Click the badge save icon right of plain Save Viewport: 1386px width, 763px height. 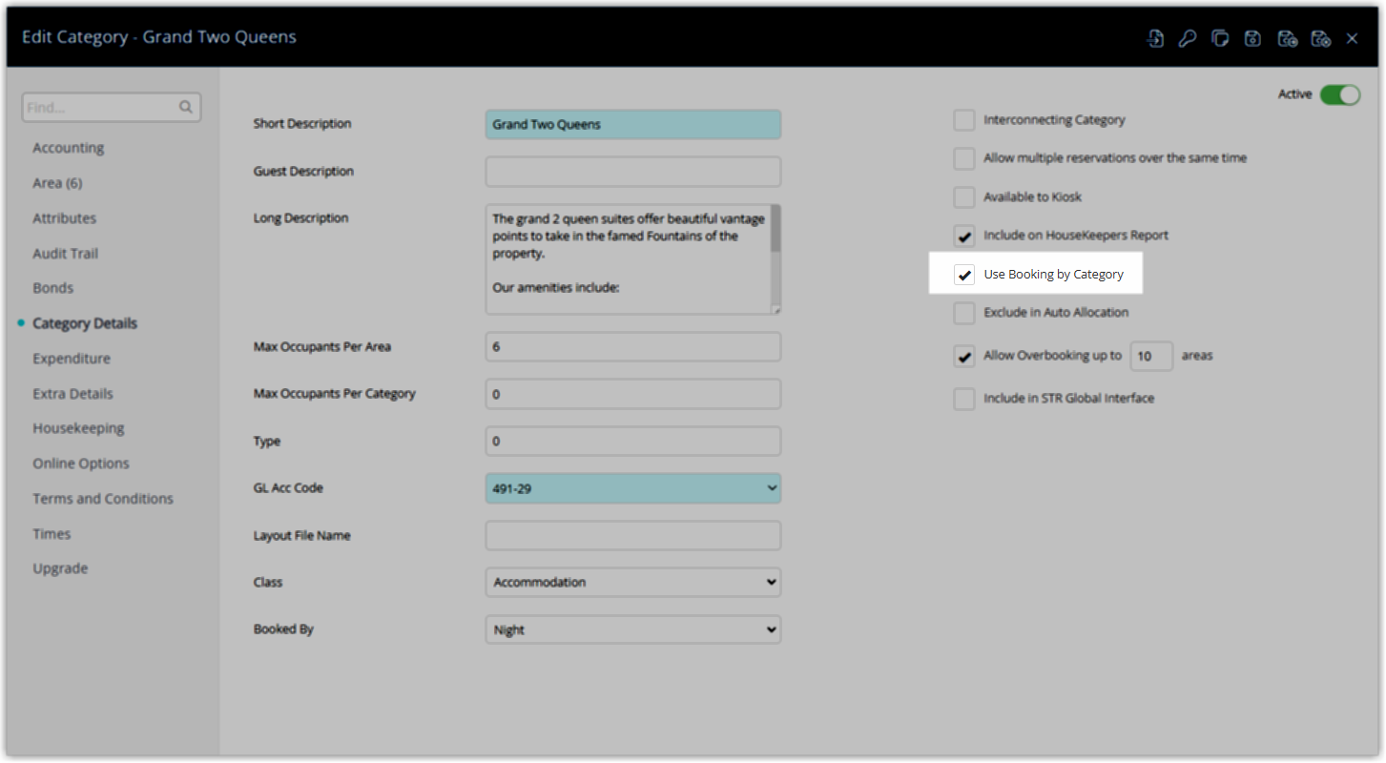point(1287,38)
